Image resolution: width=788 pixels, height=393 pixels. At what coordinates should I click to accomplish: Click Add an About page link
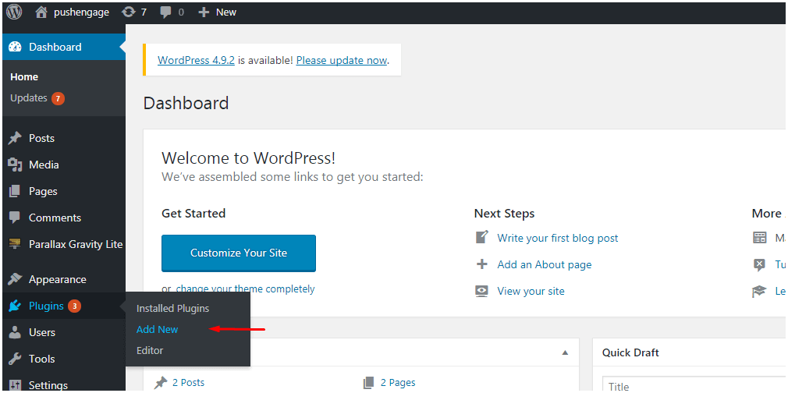click(x=545, y=264)
